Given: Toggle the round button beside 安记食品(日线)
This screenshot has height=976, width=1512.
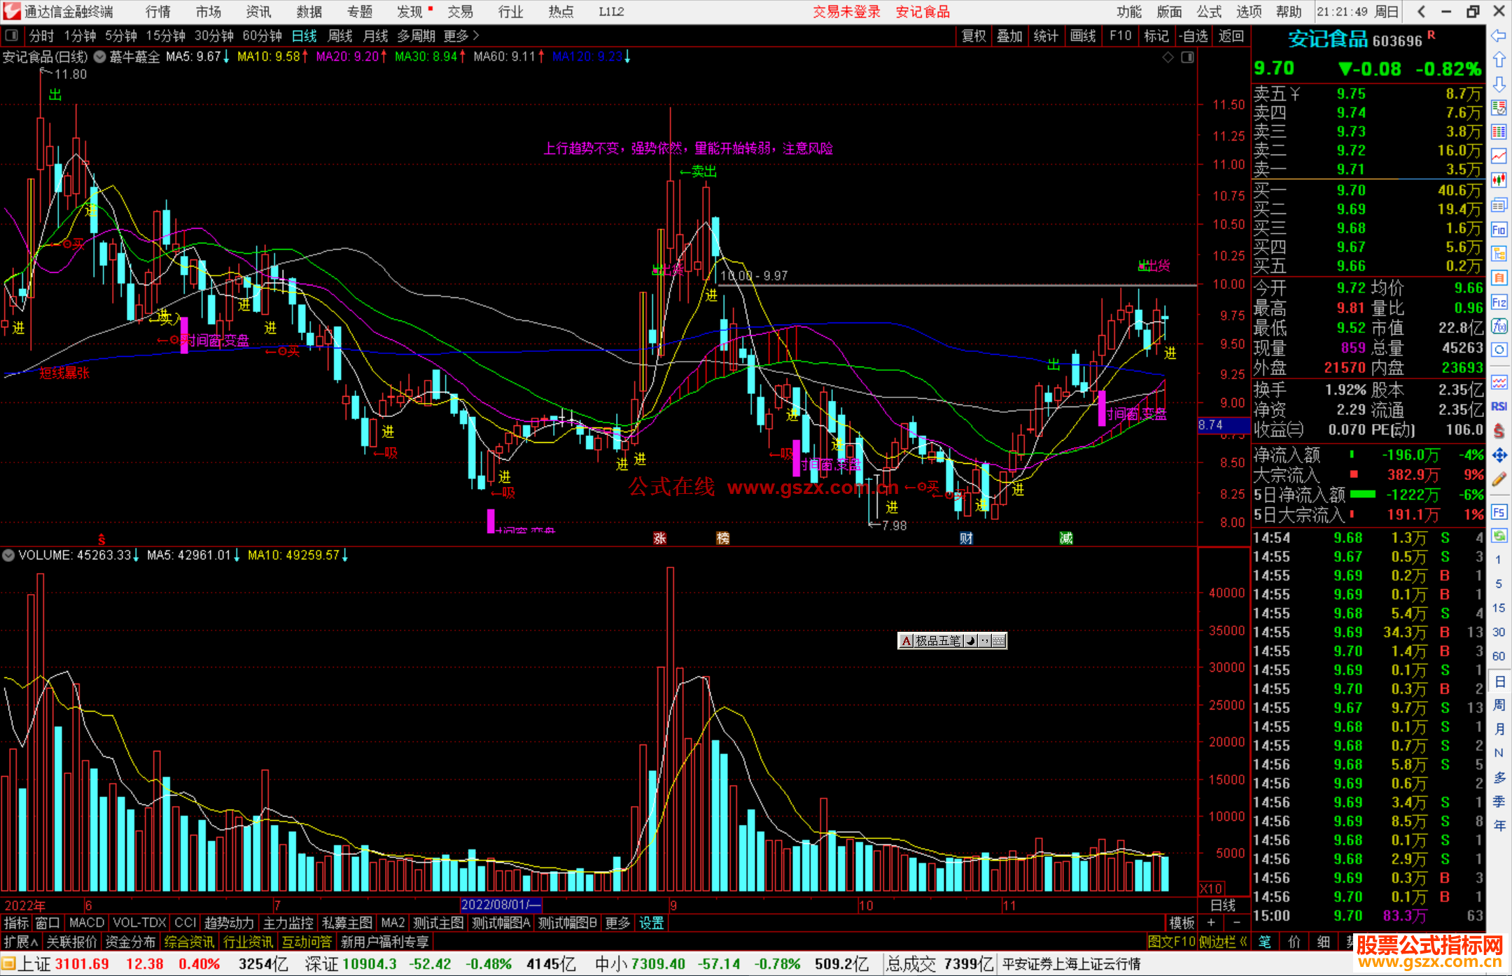Looking at the screenshot, I should [100, 57].
